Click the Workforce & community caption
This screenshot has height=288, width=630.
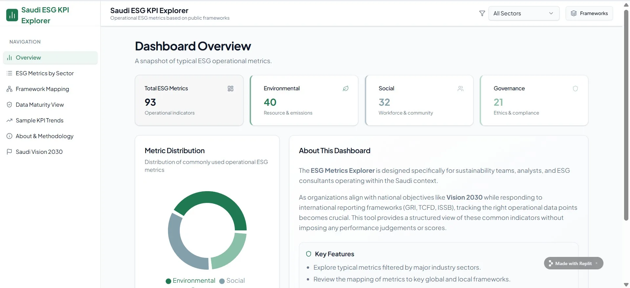click(406, 113)
